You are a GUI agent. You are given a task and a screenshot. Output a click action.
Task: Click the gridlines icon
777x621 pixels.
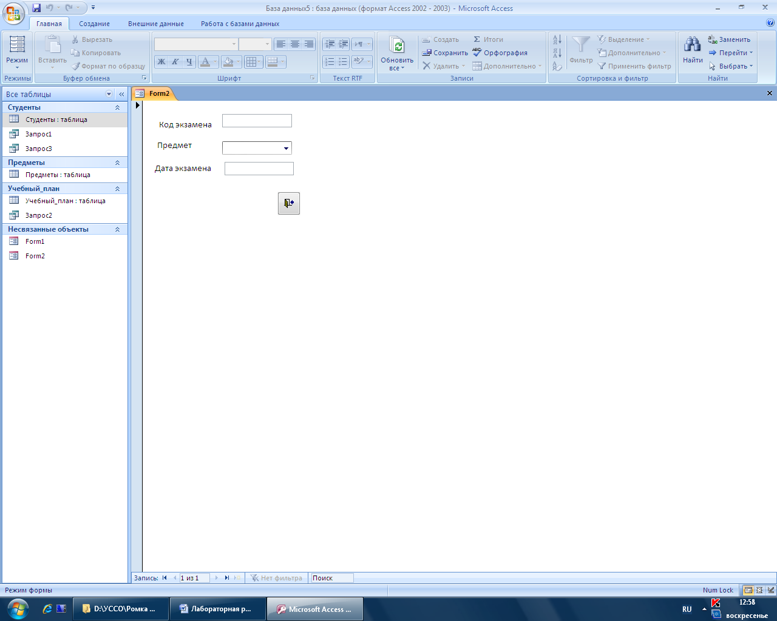251,61
